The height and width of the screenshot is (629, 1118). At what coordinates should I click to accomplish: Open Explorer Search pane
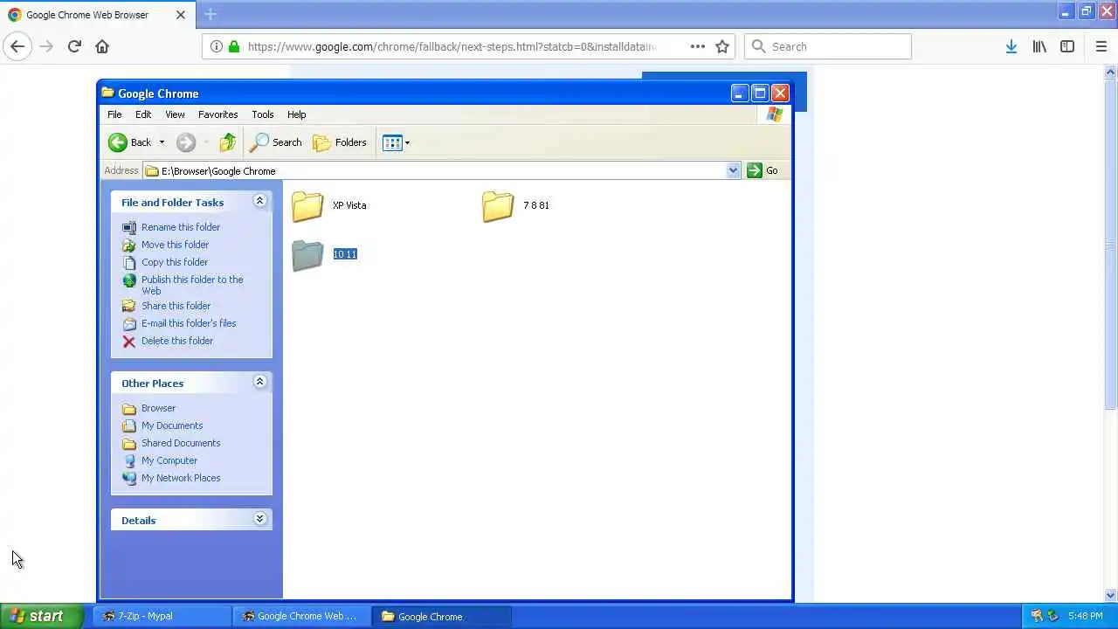coord(276,142)
